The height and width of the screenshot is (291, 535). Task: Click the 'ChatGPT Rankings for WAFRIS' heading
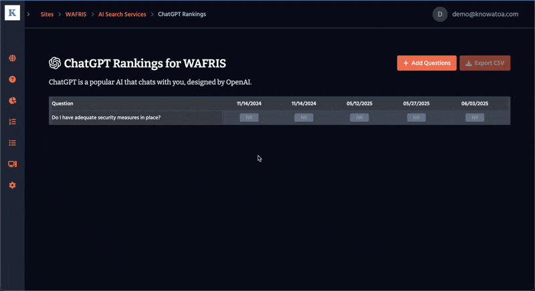(145, 63)
